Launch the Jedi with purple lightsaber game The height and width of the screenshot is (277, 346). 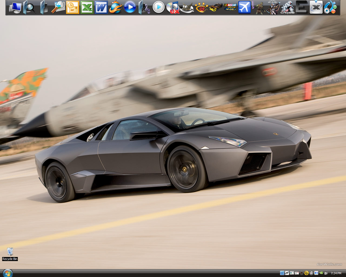coord(259,8)
